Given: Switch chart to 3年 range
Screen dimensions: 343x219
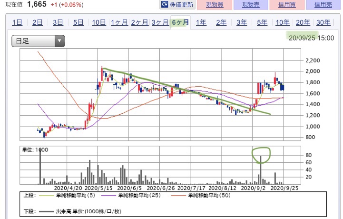Looking at the screenshot, I should [242, 22].
